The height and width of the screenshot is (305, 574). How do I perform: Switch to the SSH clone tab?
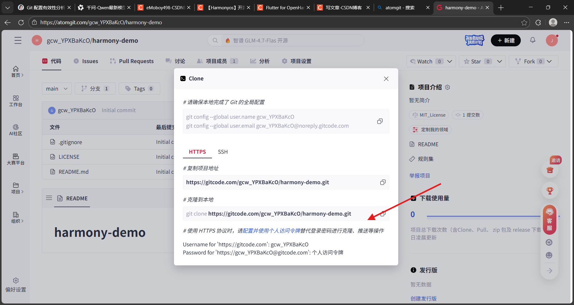coord(222,152)
